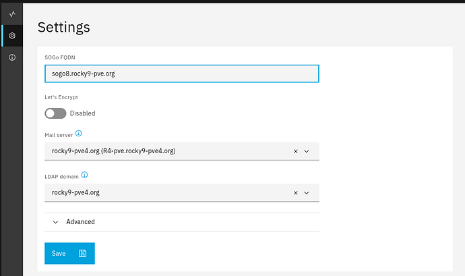Open the Mail server dropdown arrow
The width and height of the screenshot is (465, 276).
click(307, 151)
